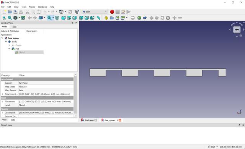245x149 pixels.
Task: Open Draw style dropdown arrow
Action: coord(19,18)
